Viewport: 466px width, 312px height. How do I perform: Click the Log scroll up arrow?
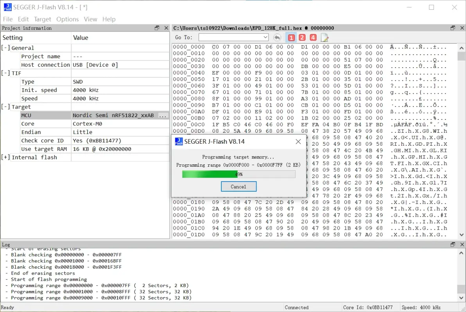coord(461,253)
